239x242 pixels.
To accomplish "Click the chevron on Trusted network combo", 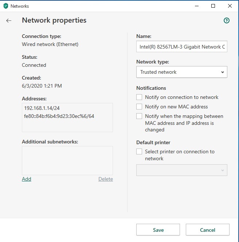I will coord(223,72).
